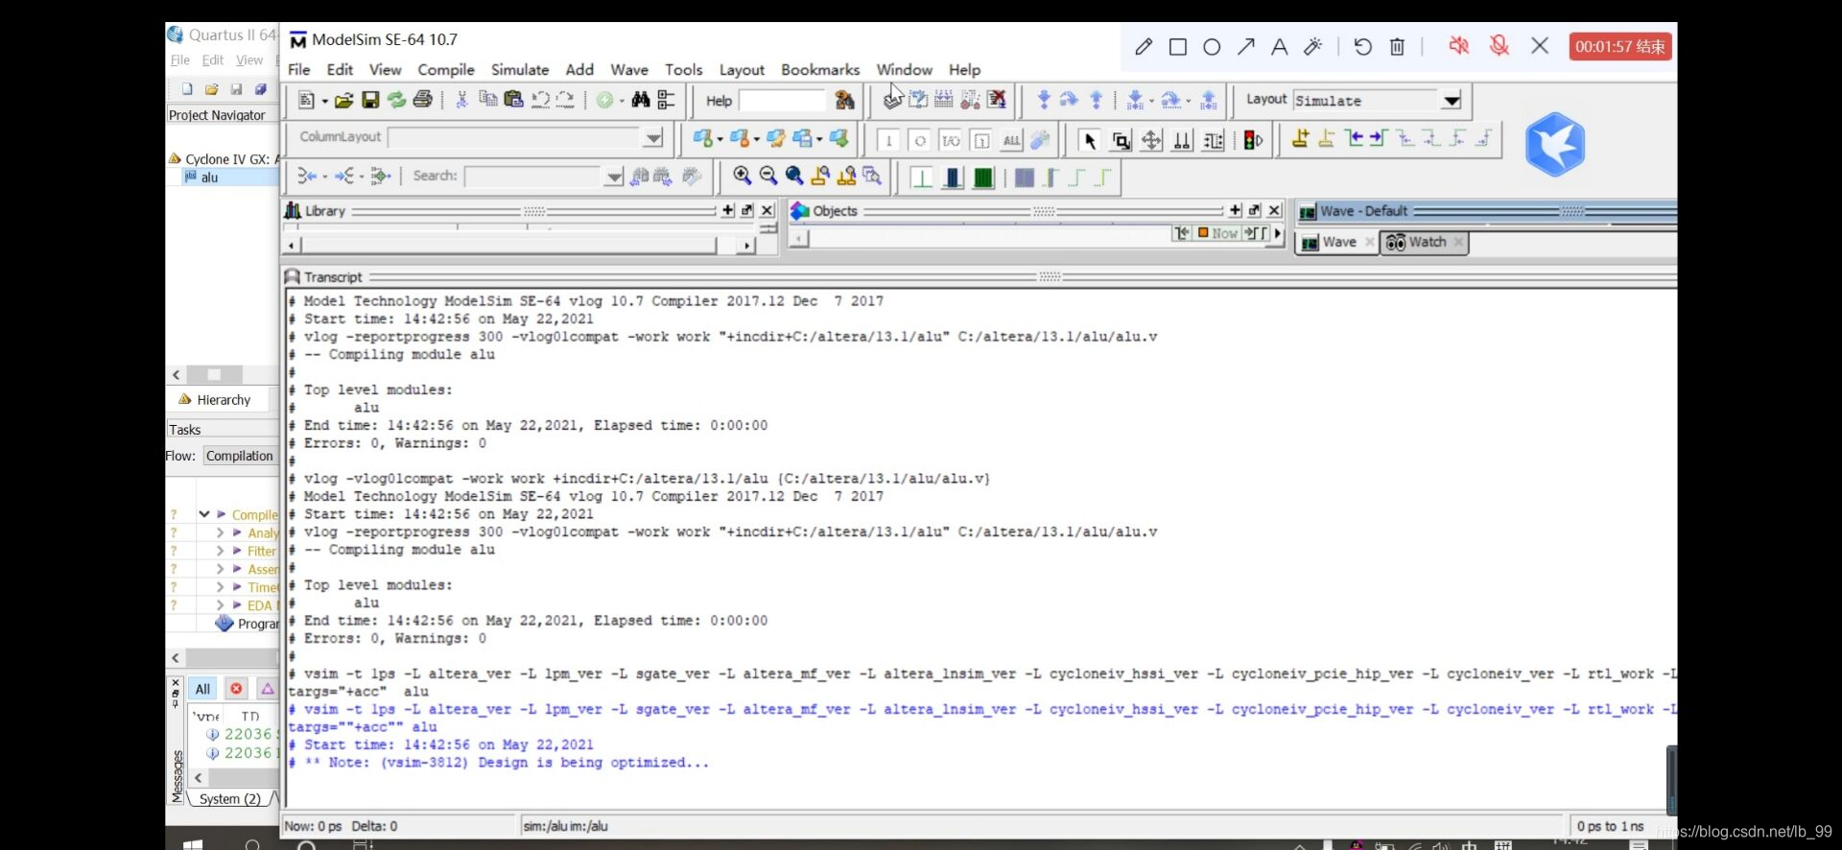The height and width of the screenshot is (850, 1842).
Task: Switch to the Watch tab
Action: point(1425,242)
